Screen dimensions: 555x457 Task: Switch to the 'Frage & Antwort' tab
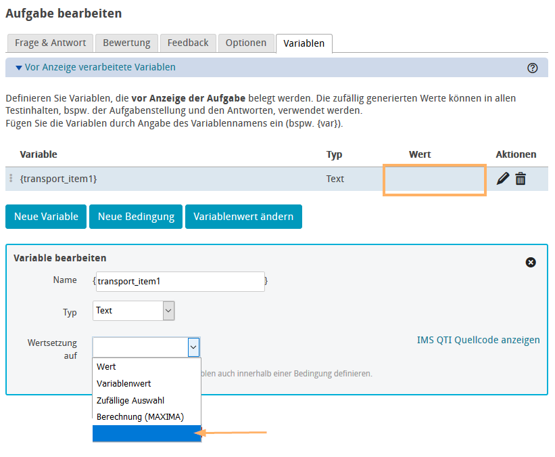click(x=50, y=43)
